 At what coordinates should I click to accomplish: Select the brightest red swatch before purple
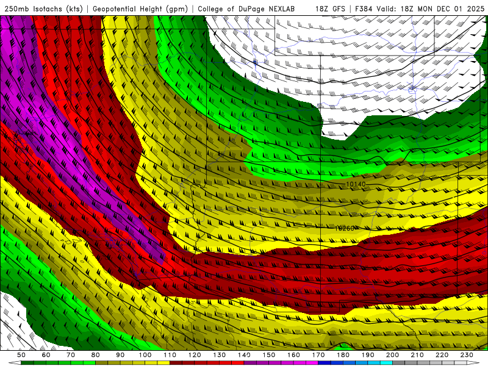pos(238,362)
